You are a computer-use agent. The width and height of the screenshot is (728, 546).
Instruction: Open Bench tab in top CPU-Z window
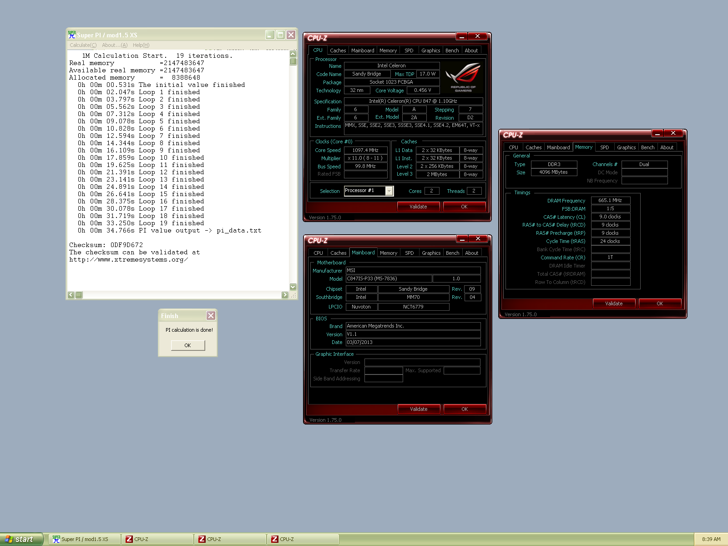452,51
